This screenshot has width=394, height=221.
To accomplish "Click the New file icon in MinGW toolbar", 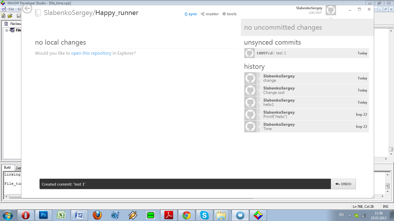I will click(4, 16).
